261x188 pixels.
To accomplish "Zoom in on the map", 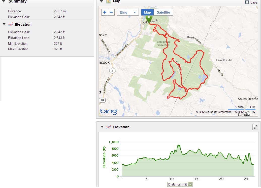I will click(x=105, y=12).
